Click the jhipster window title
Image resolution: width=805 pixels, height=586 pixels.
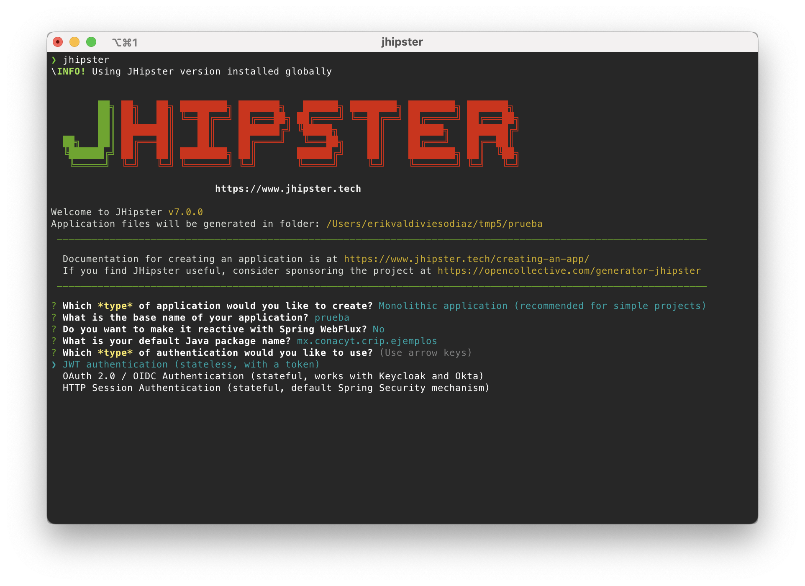402,42
